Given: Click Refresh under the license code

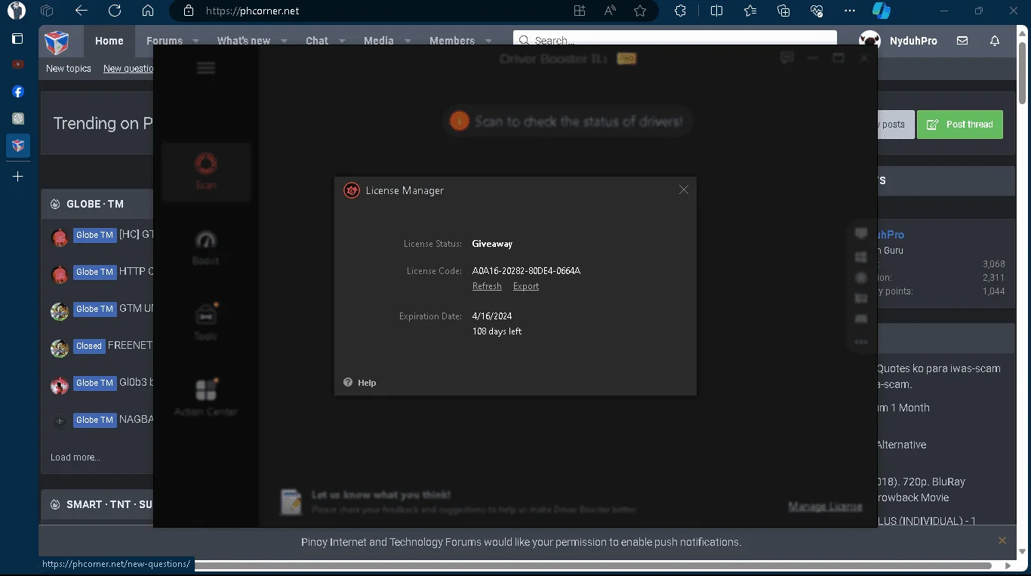Looking at the screenshot, I should 487,286.
